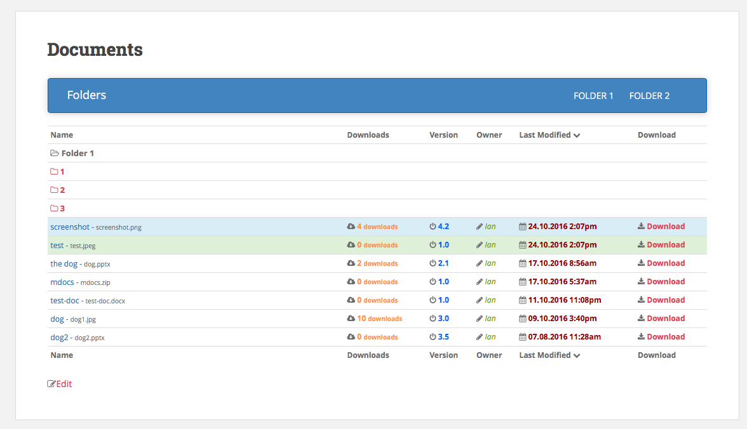
Task: Click cloud download icon in dog.pptx row
Action: pos(351,263)
